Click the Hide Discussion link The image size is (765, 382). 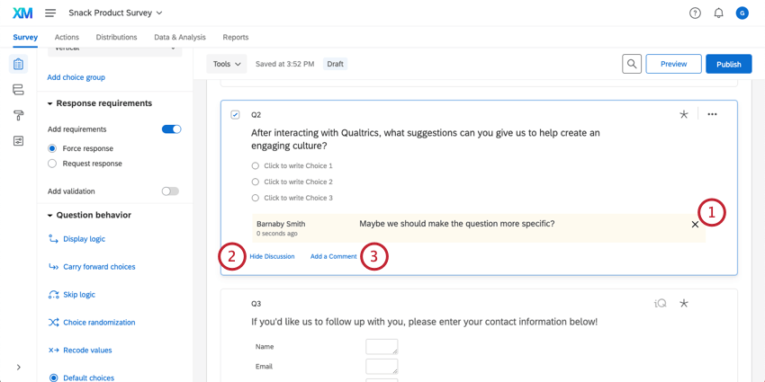point(272,257)
